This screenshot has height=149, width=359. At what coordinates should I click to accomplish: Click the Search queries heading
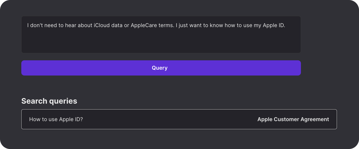[x=49, y=101]
